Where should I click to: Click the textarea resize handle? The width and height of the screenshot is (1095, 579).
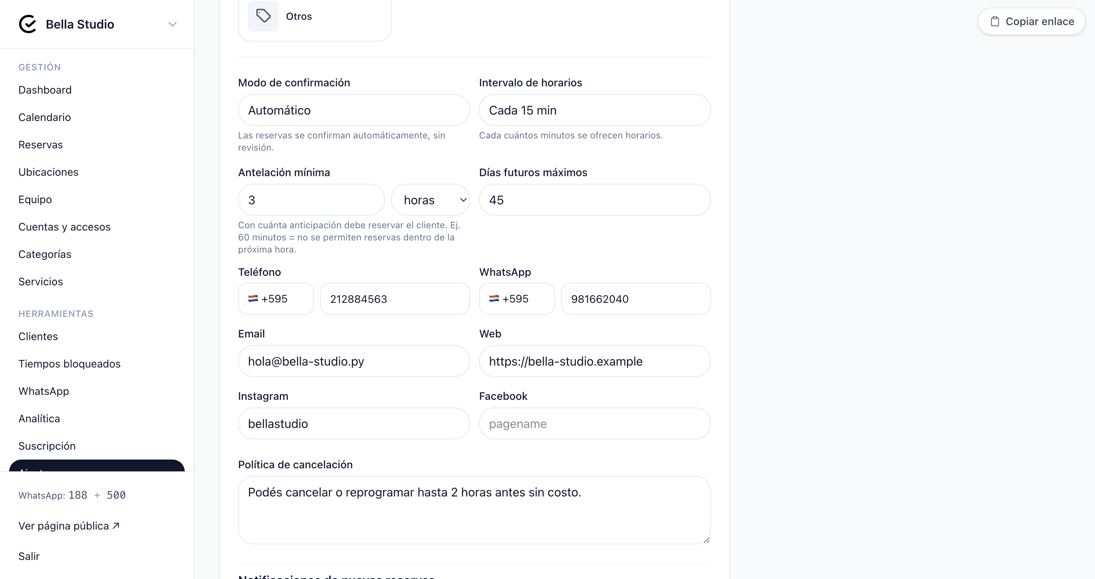706,540
